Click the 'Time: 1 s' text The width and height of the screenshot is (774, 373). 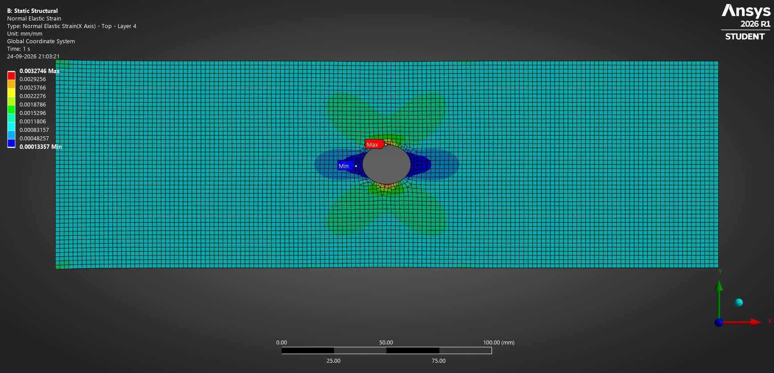(19, 49)
